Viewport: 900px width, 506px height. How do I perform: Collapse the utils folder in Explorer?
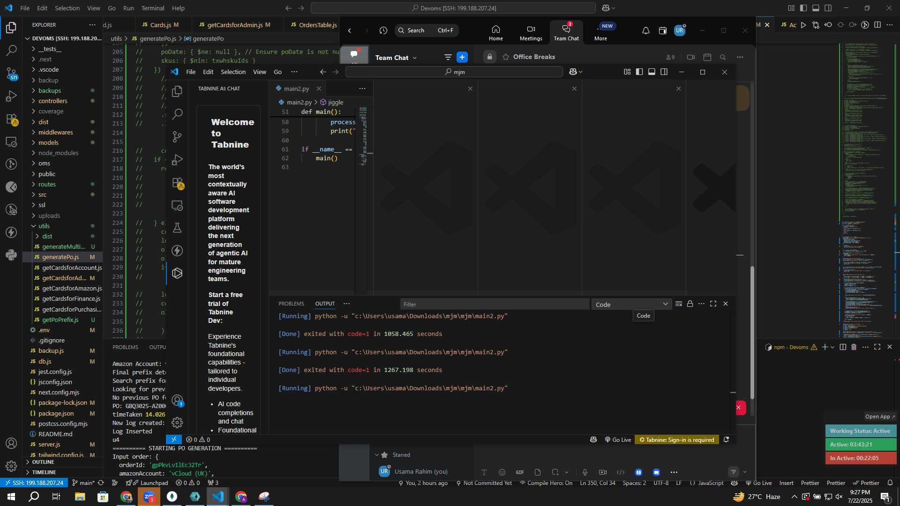point(44,226)
